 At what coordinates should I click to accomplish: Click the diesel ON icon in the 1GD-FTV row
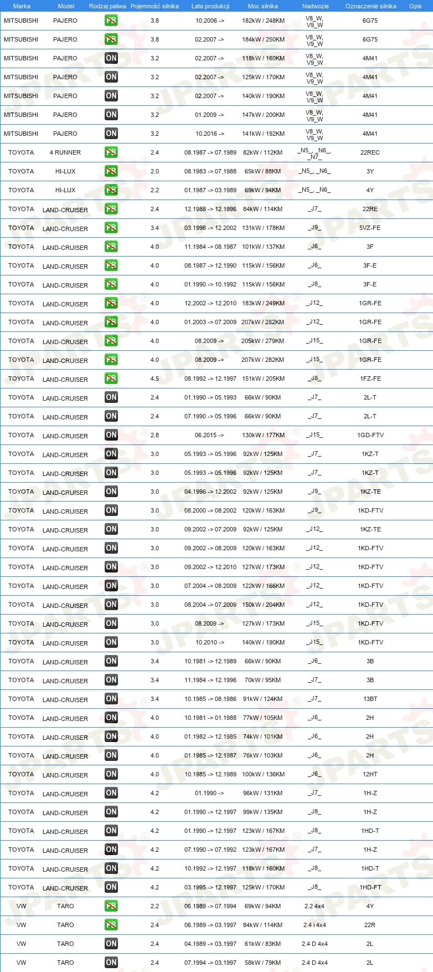click(x=111, y=435)
